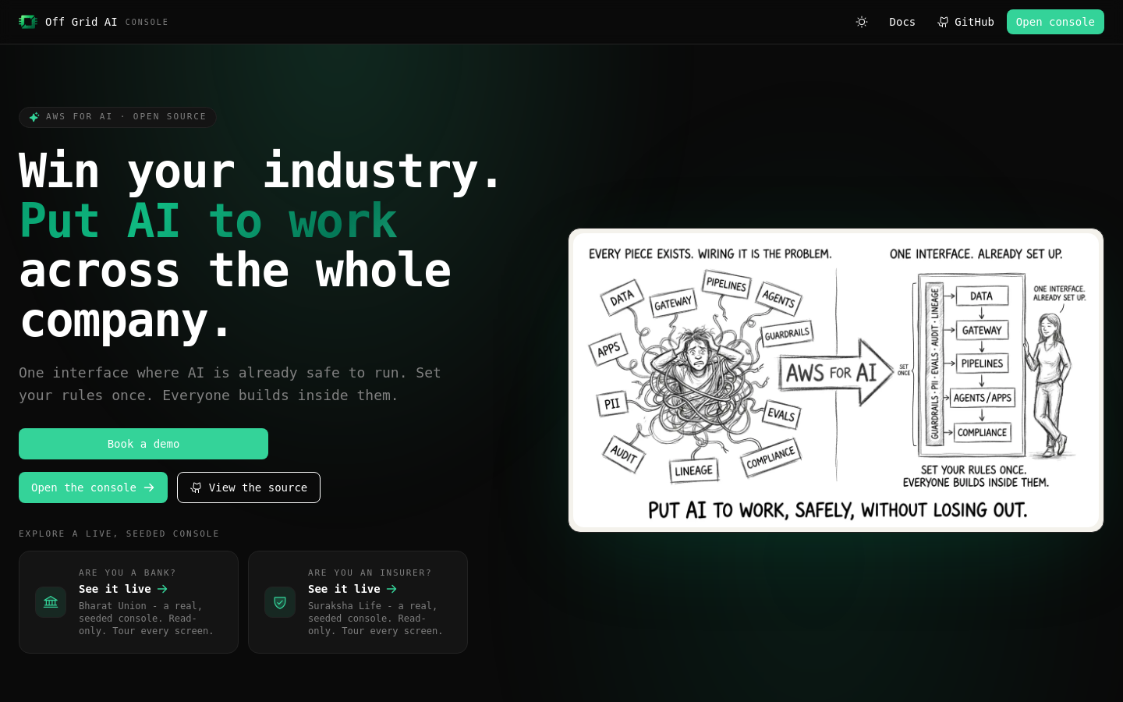The width and height of the screenshot is (1123, 702).
Task: Click the Off Grid AI chip logo icon
Action: click(28, 22)
